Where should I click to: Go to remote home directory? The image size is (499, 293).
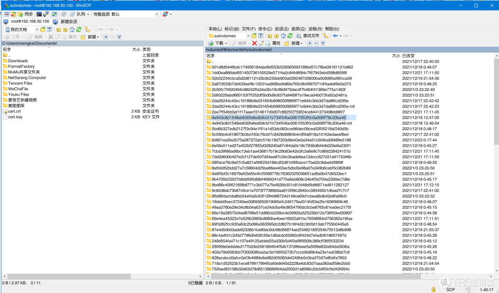(x=283, y=36)
